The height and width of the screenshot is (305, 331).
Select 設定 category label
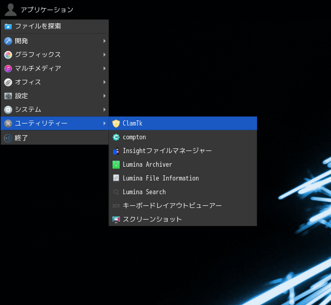coord(21,96)
